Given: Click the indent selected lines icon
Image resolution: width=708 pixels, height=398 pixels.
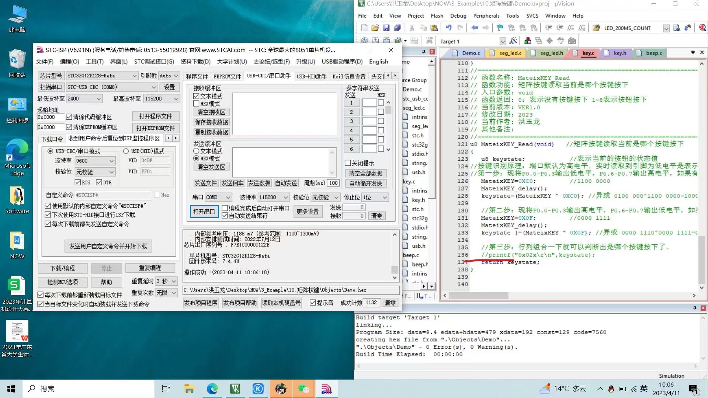Looking at the screenshot, I should point(549,28).
